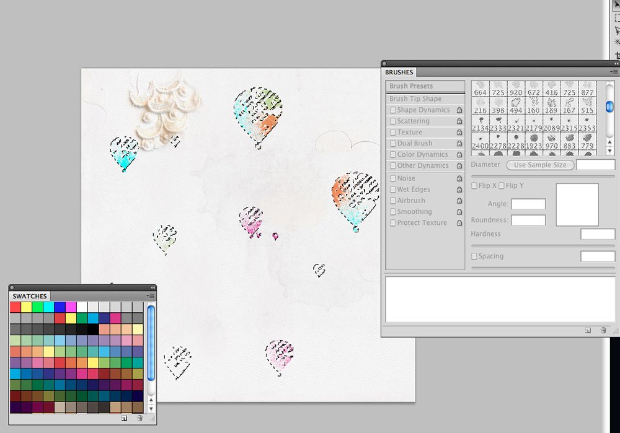Click the Diameter value field

coord(595,165)
